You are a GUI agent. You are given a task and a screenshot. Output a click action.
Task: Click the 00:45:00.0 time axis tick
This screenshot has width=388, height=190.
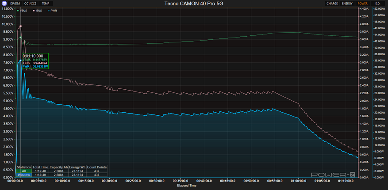[x=227, y=181]
